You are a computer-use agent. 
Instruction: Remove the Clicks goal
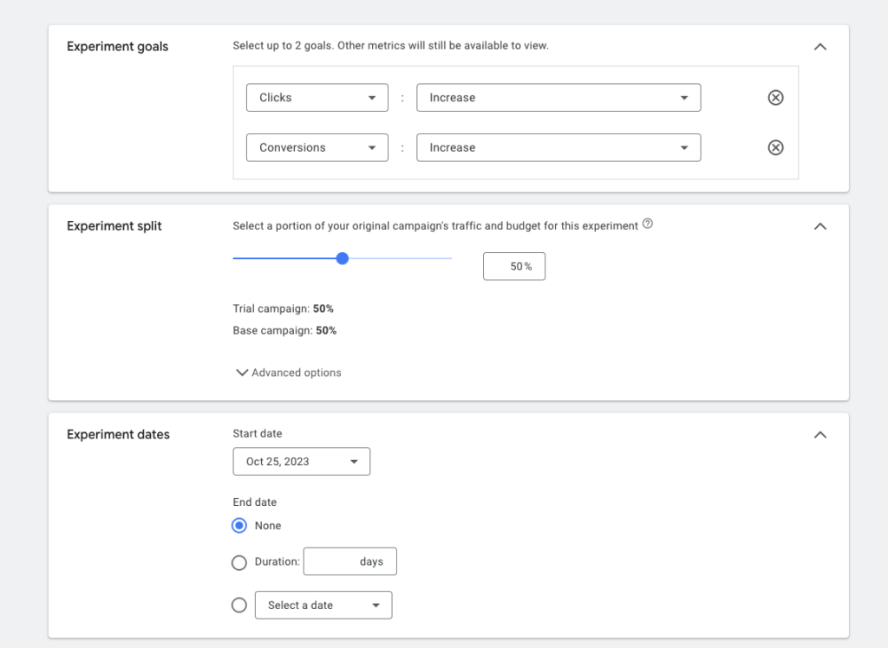click(x=775, y=97)
